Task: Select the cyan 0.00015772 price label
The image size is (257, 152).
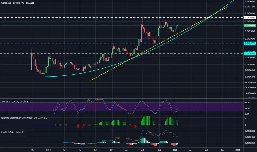Action: coord(250,43)
